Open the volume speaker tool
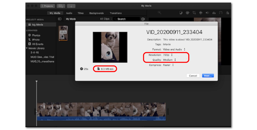The width and height of the screenshot is (257, 130). click(x=207, y=13)
